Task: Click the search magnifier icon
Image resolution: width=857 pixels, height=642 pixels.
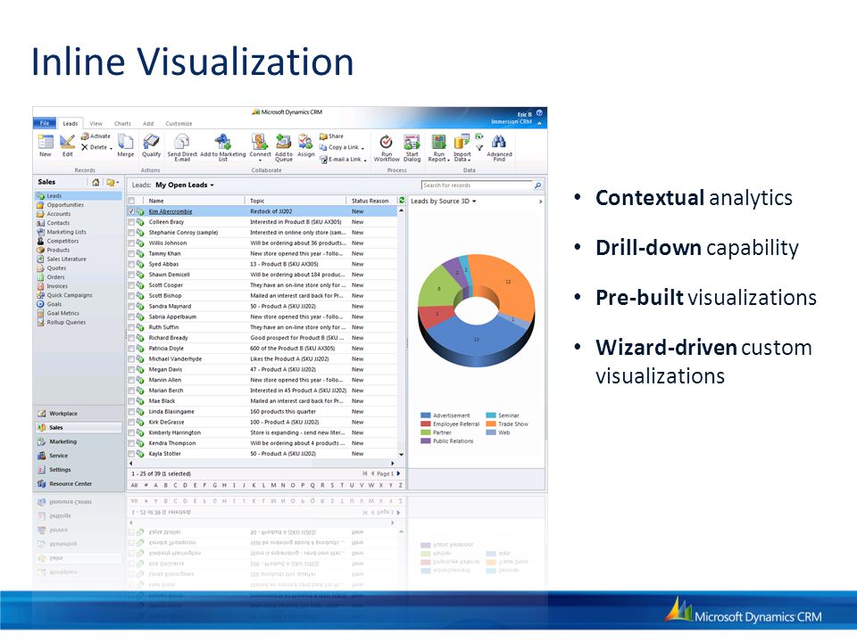Action: tap(537, 185)
